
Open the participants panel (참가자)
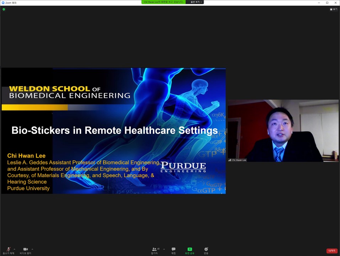154,250
